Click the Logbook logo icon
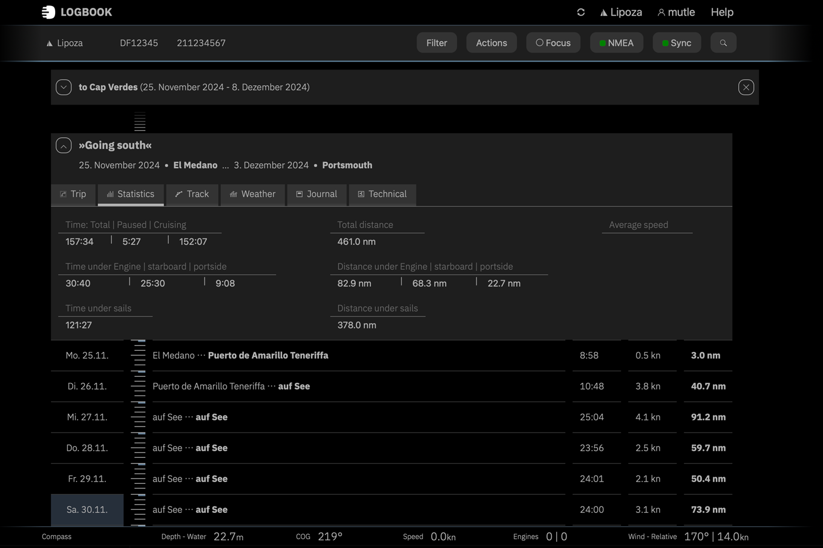 (48, 12)
